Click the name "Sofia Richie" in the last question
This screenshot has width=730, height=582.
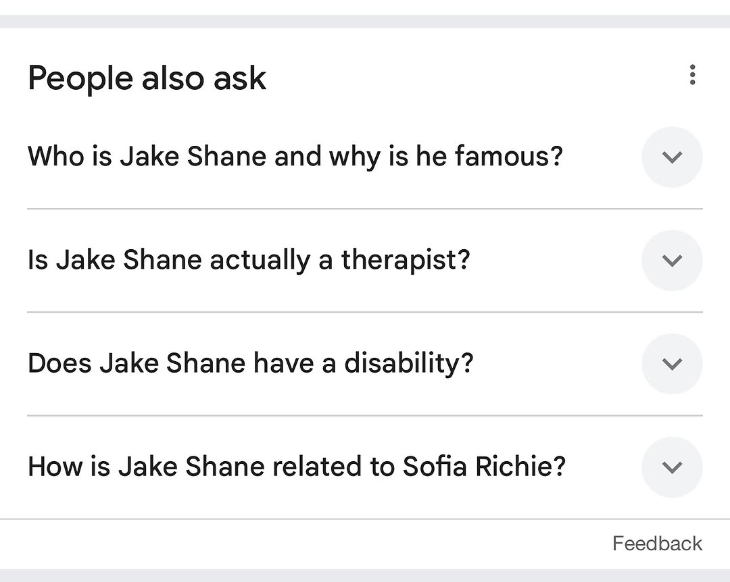pyautogui.click(x=484, y=467)
